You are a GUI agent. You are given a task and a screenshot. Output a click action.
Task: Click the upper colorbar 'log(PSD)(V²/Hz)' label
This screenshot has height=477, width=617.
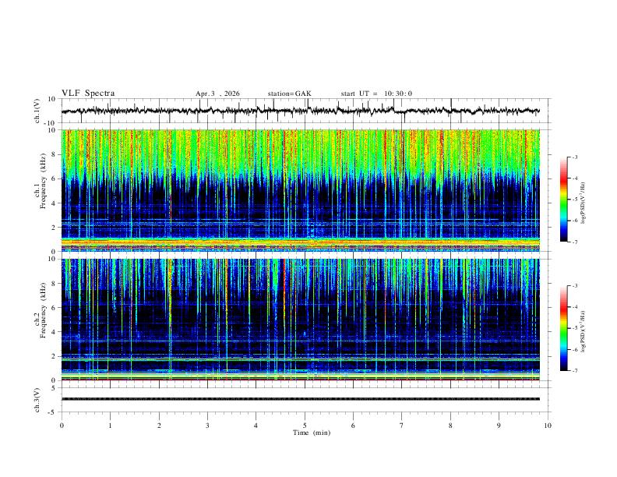coord(583,203)
